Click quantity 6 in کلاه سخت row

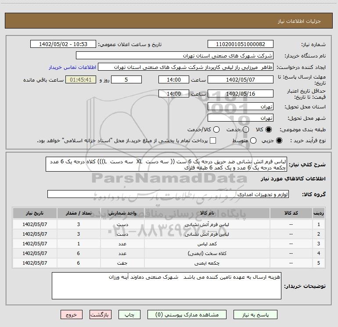[79, 254]
